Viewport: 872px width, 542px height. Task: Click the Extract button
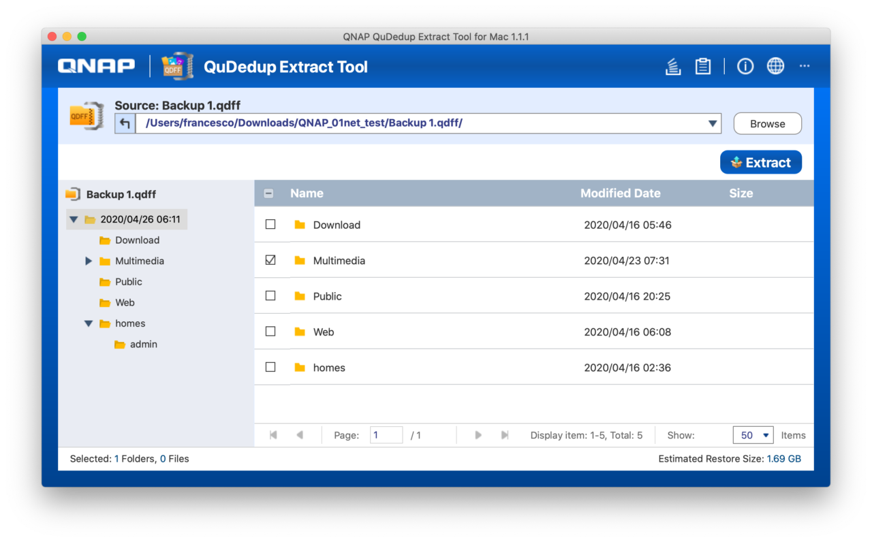point(761,162)
